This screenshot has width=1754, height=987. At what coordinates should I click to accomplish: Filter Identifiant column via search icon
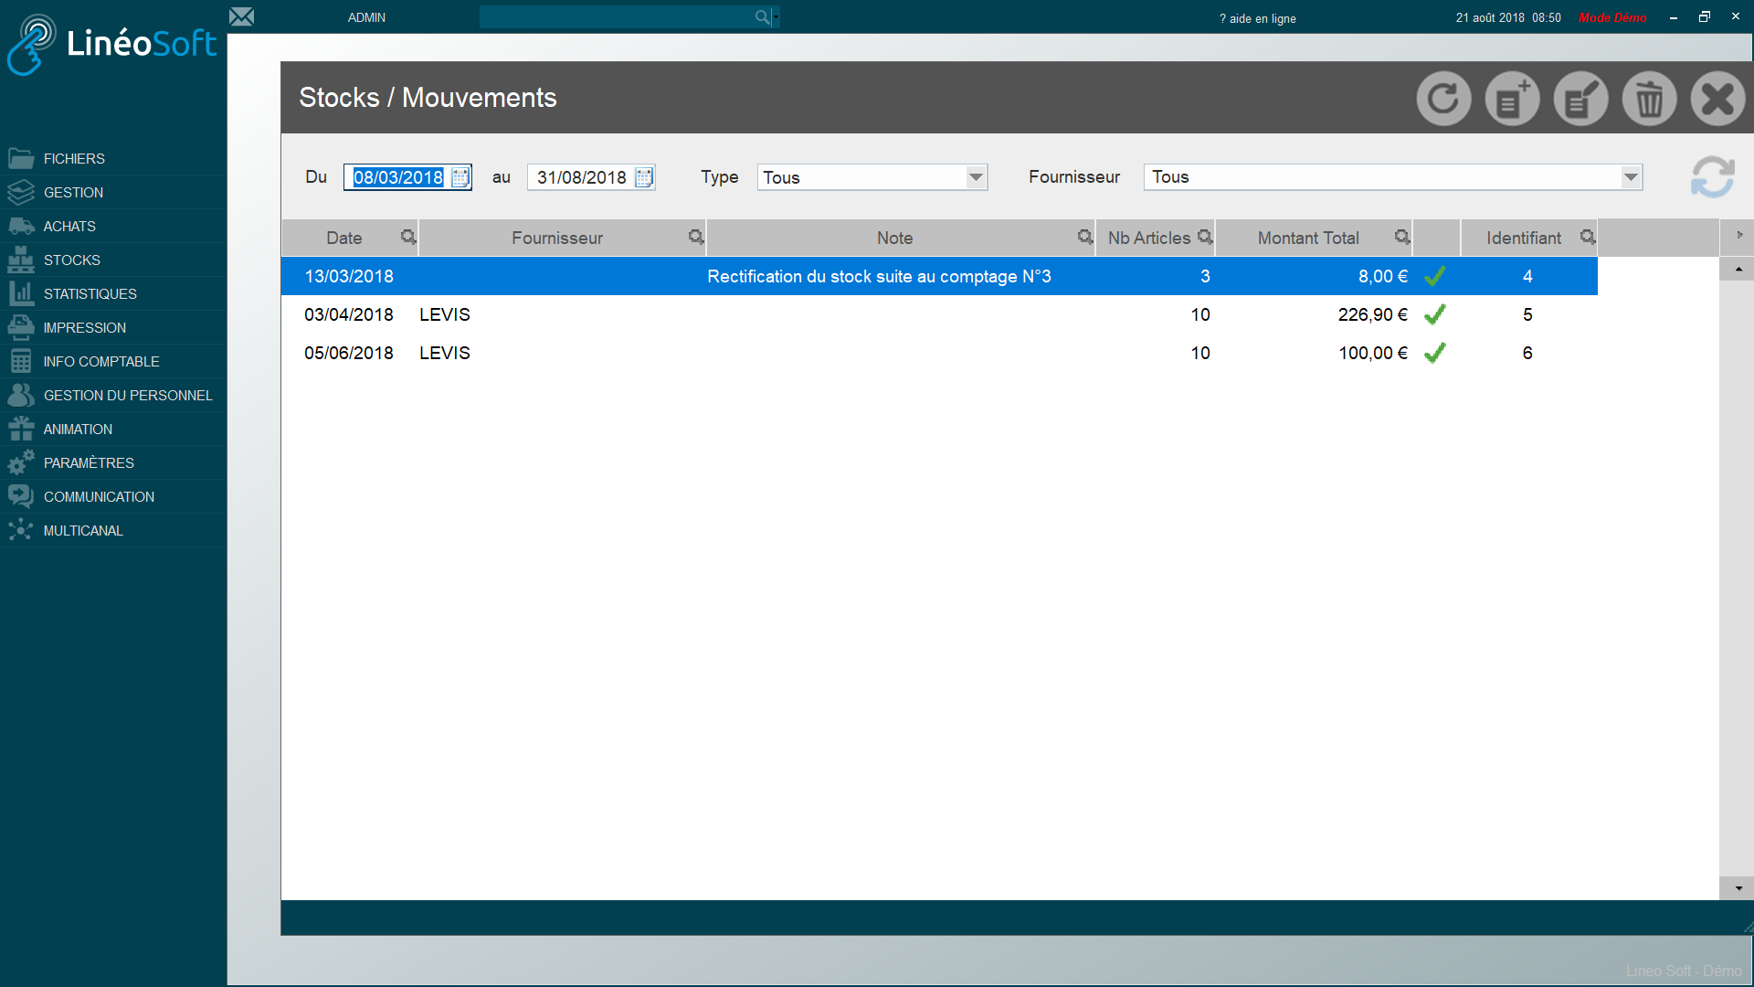click(x=1588, y=238)
